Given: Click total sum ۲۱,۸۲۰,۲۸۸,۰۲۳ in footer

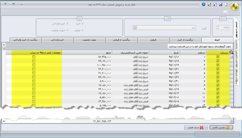Looking at the screenshot, I should coord(102,121).
